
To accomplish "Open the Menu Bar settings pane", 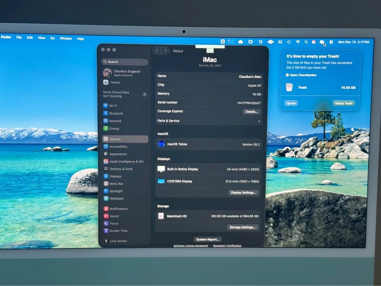I will (x=114, y=184).
